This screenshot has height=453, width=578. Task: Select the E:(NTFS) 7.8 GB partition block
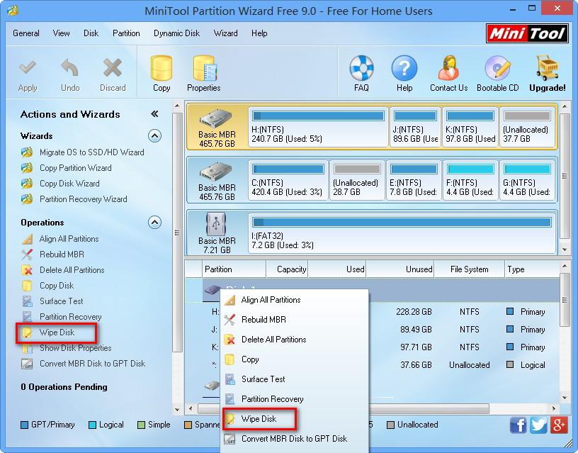pyautogui.click(x=414, y=180)
